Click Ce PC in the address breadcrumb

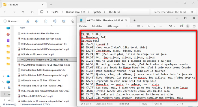click(x=55, y=12)
